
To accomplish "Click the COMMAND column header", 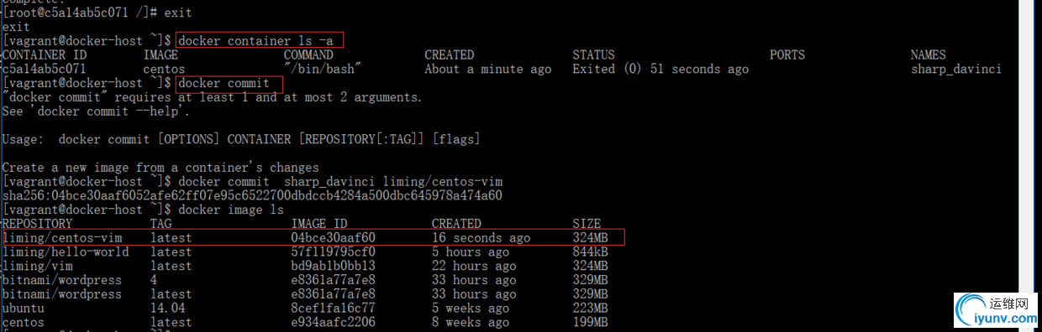I will pos(308,54).
